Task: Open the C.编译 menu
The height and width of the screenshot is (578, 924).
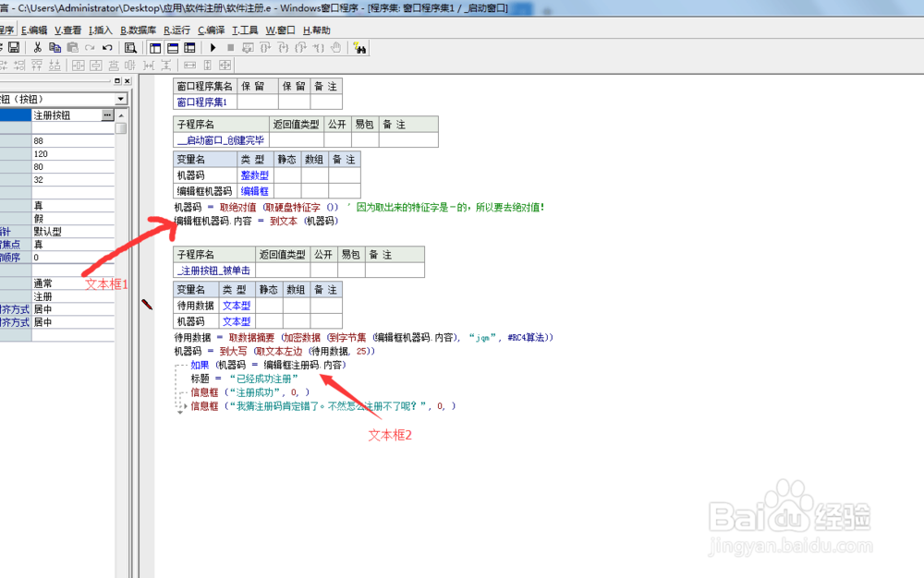Action: tap(211, 30)
